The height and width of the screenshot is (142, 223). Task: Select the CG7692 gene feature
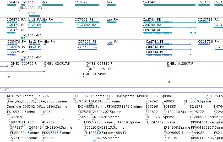pos(87,5)
